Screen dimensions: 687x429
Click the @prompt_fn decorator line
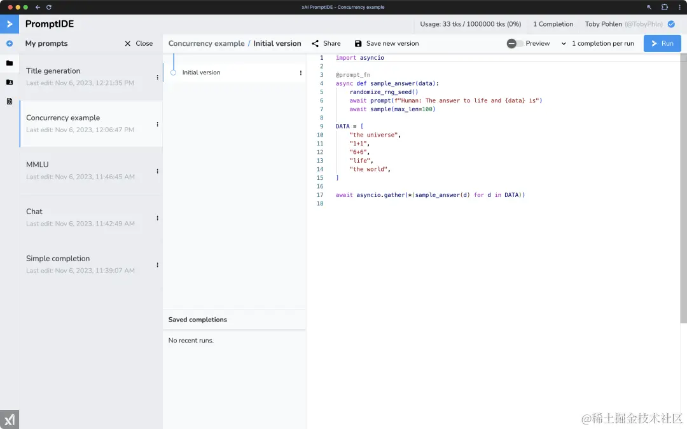[x=352, y=75]
